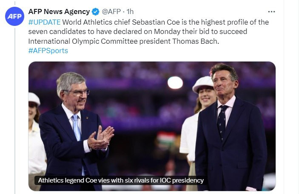
Task: Click the words "World Athletics chief"
Action: 91,22
